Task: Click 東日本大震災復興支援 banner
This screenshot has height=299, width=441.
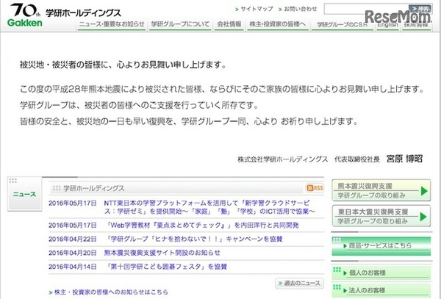Action: pyautogui.click(x=381, y=216)
